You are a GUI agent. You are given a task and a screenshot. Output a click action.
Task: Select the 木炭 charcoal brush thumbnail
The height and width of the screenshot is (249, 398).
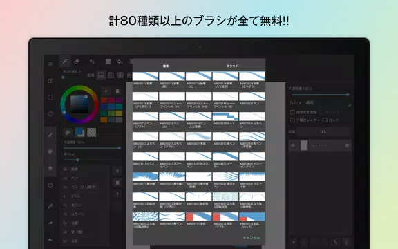tap(199, 136)
